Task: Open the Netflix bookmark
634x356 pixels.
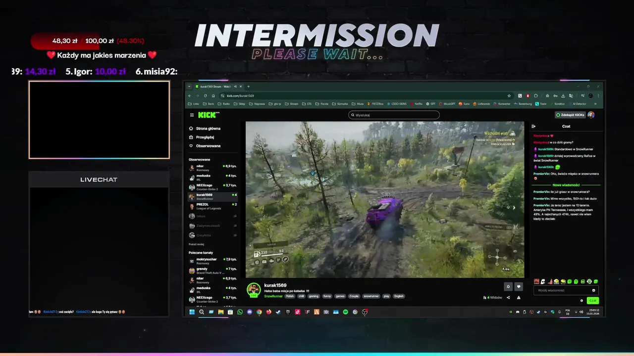Action: pyautogui.click(x=417, y=104)
